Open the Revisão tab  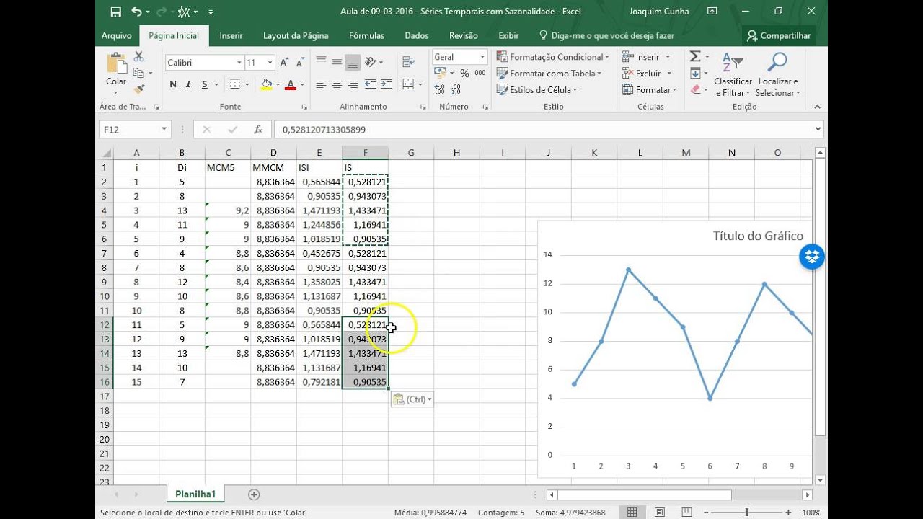(x=463, y=35)
